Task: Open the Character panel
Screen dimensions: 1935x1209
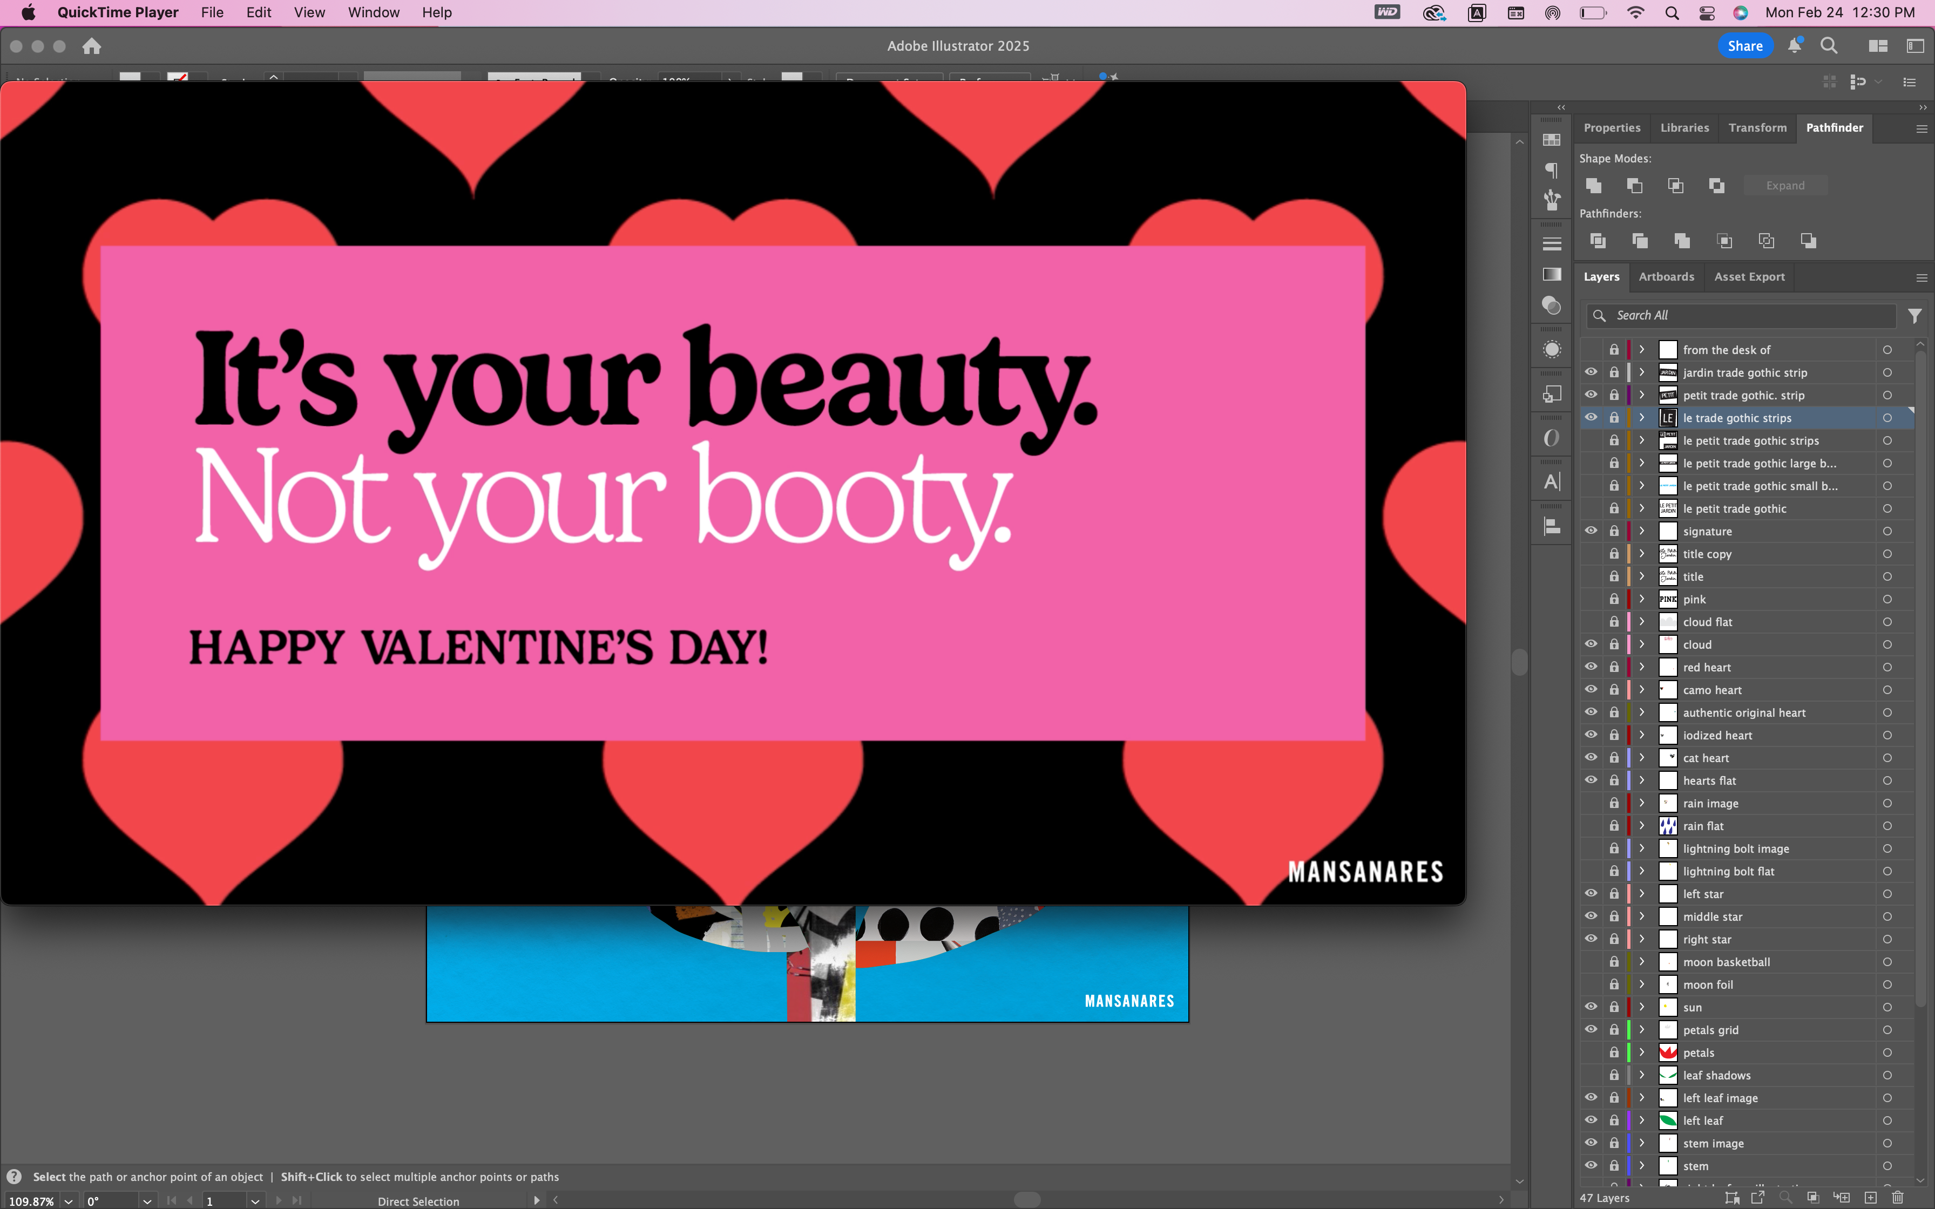Action: coord(1551,480)
